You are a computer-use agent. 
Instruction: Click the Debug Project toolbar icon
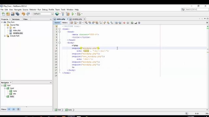[x=79, y=14]
